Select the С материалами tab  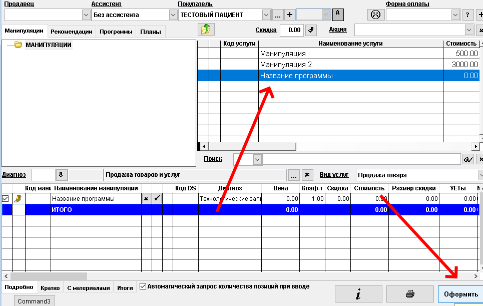88,288
